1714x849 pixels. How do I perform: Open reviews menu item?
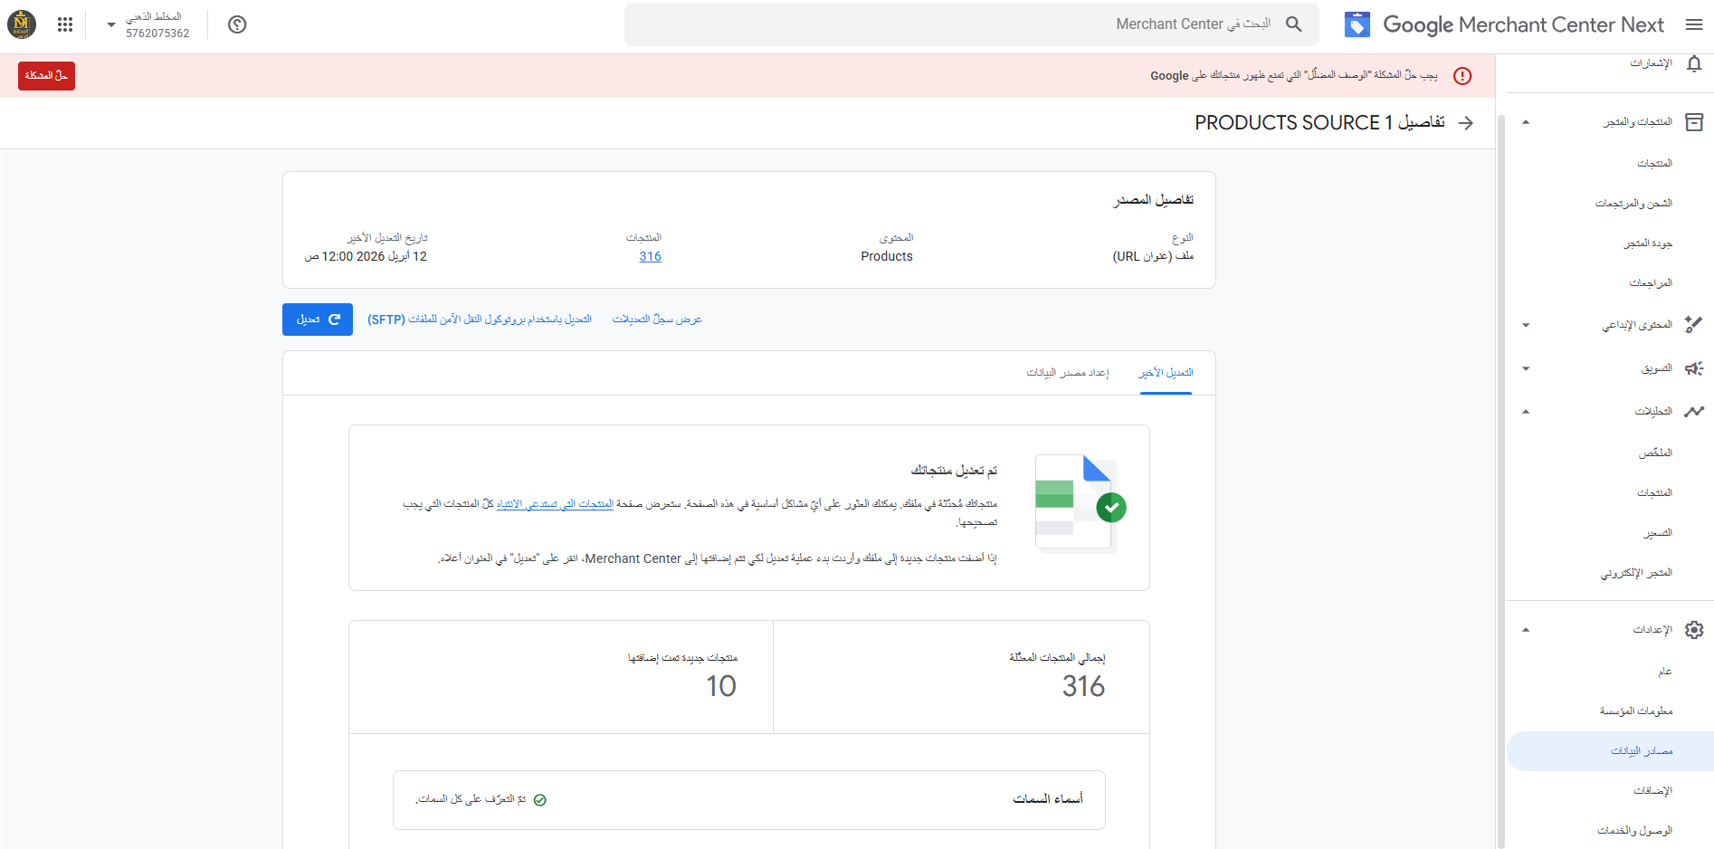(1651, 283)
